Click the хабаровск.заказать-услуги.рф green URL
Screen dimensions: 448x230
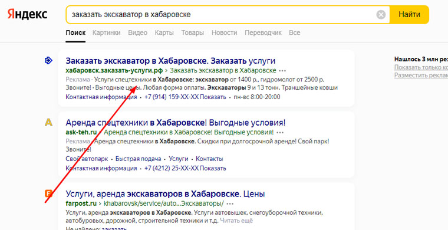(114, 70)
